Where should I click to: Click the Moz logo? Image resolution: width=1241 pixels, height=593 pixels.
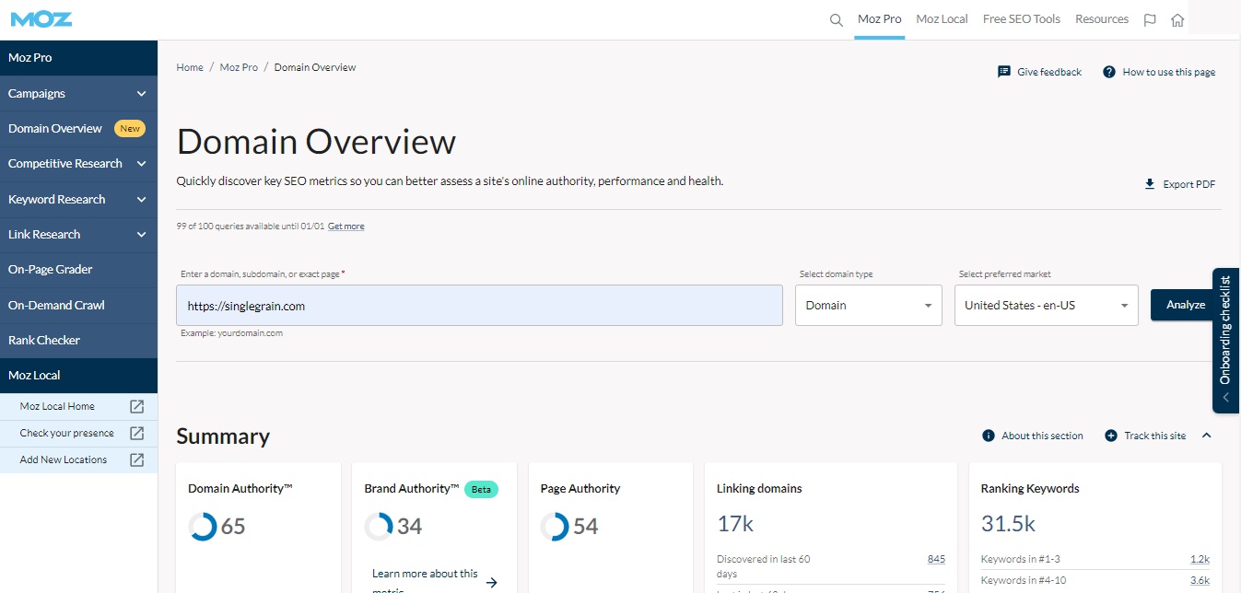pos(41,18)
